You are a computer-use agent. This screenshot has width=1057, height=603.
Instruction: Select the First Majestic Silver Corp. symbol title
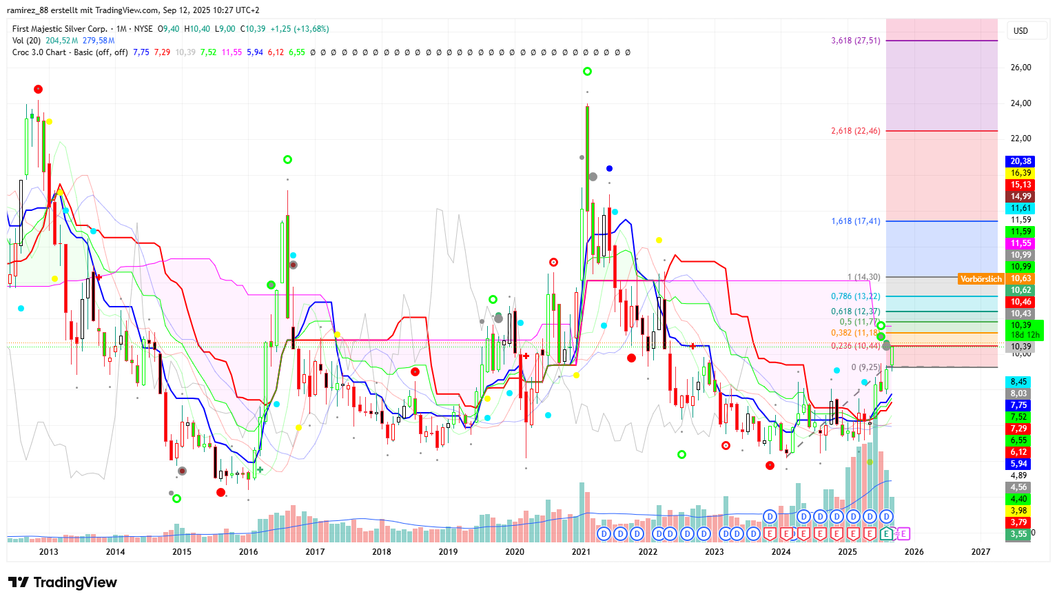coord(60,29)
